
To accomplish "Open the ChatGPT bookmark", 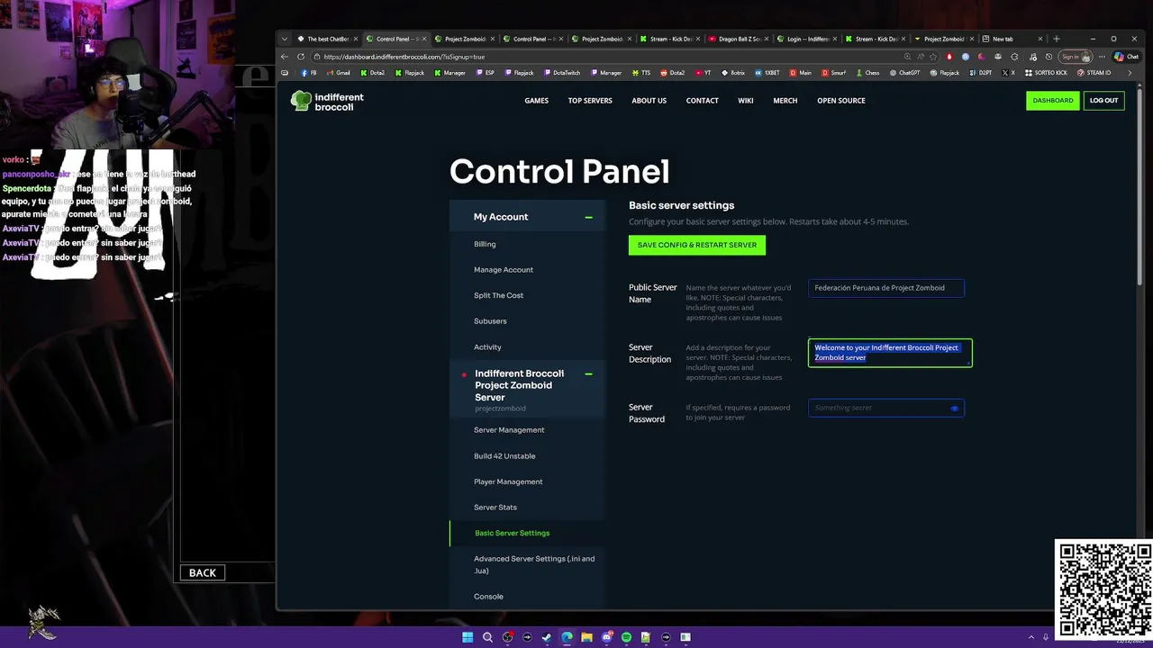I will pyautogui.click(x=904, y=73).
